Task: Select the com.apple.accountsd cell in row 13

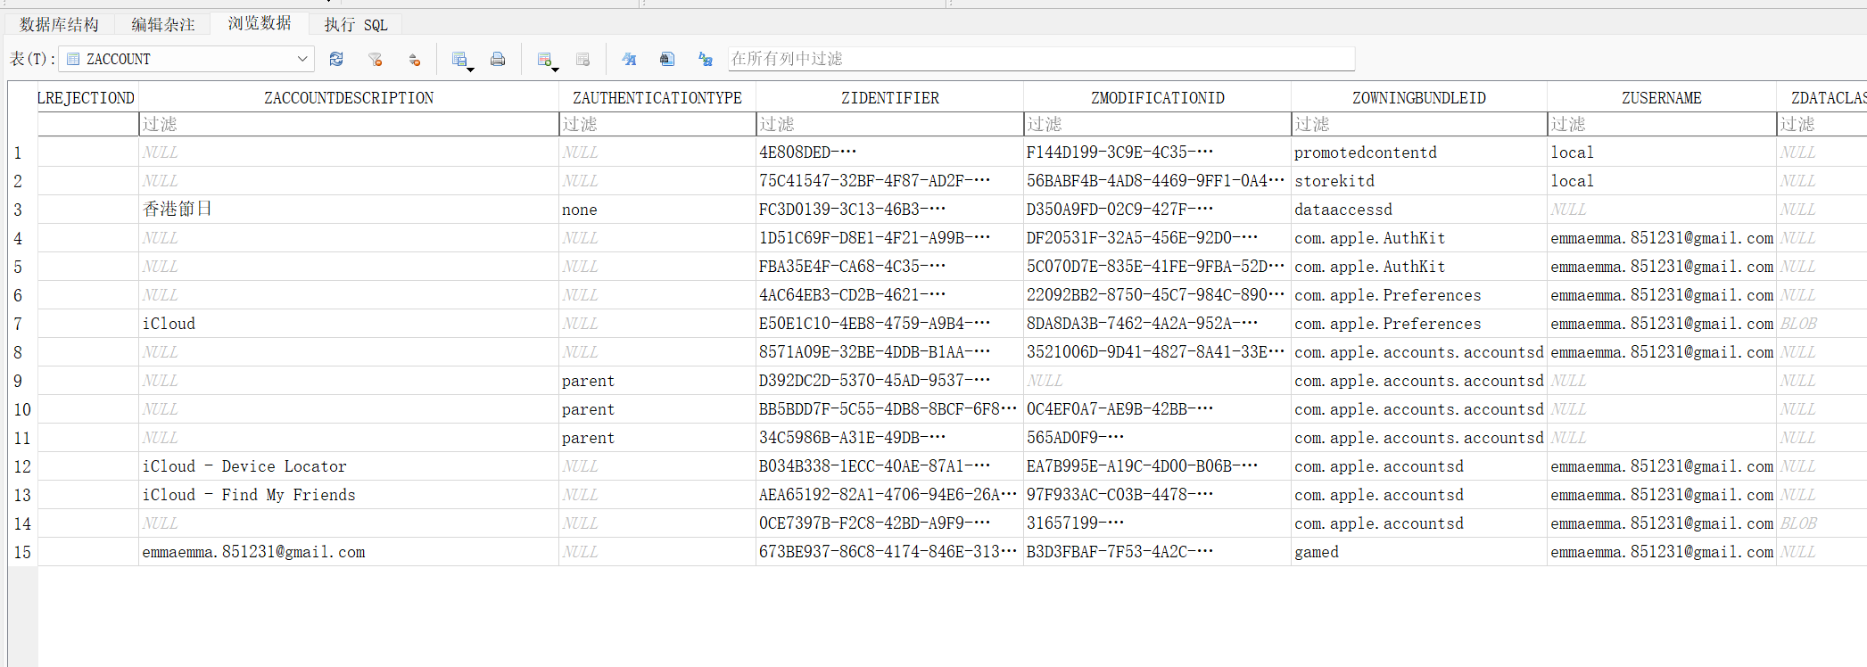Action: pos(1419,495)
